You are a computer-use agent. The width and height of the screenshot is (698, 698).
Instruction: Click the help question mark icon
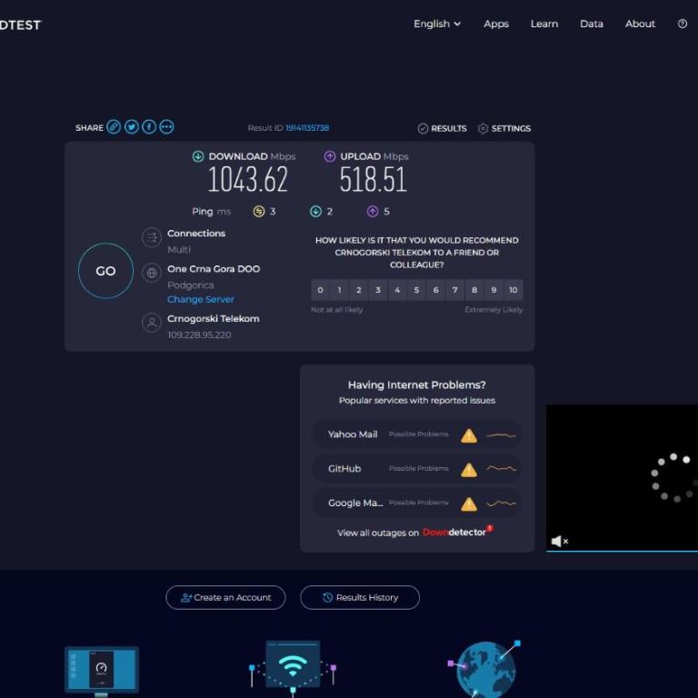click(682, 24)
